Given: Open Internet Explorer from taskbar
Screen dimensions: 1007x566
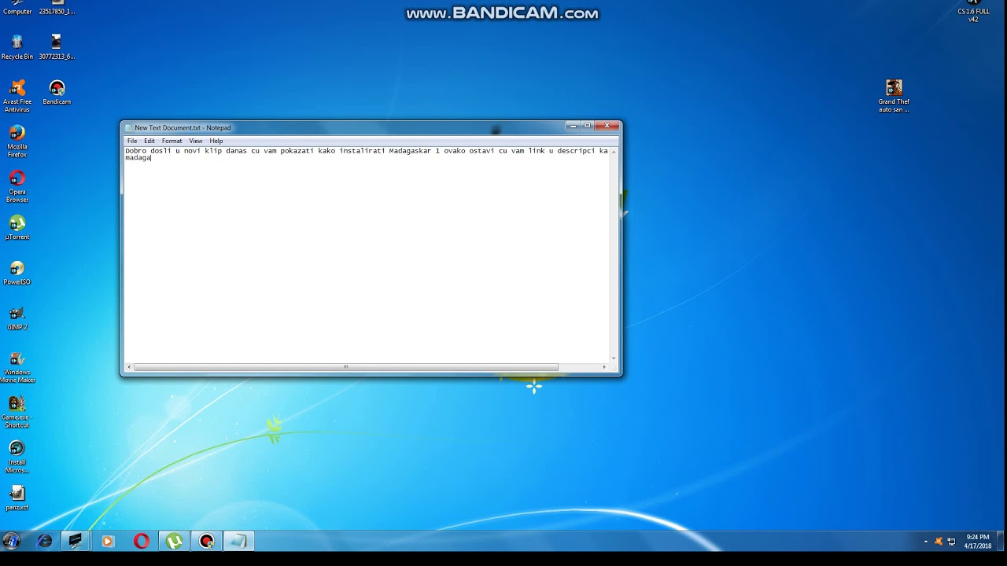Looking at the screenshot, I should coord(45,541).
